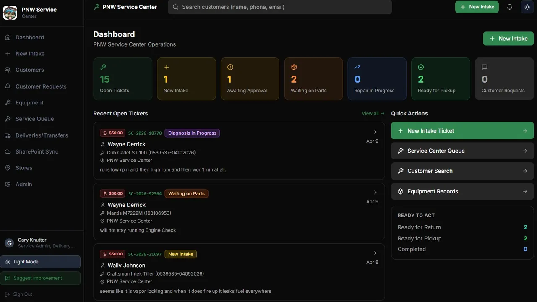Switch to Light Mode

click(40, 262)
